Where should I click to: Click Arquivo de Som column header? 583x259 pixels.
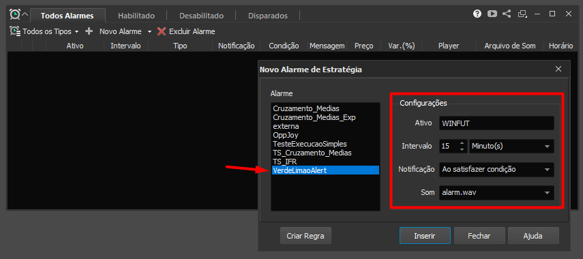tap(510, 46)
